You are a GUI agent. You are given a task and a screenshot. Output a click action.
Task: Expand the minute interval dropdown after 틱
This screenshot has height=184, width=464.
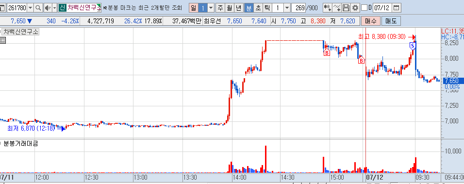[287, 8]
